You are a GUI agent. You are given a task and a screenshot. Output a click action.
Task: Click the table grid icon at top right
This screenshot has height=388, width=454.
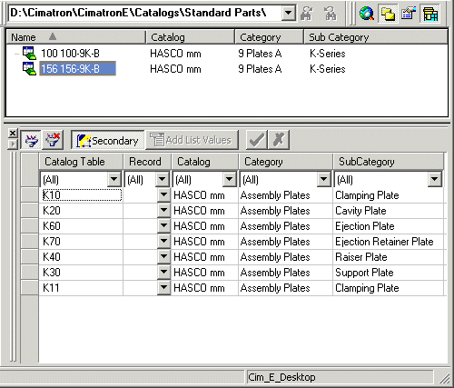429,14
